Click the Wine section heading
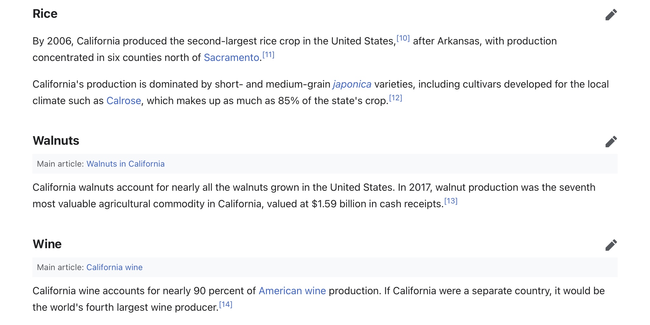This screenshot has width=650, height=325. click(47, 244)
